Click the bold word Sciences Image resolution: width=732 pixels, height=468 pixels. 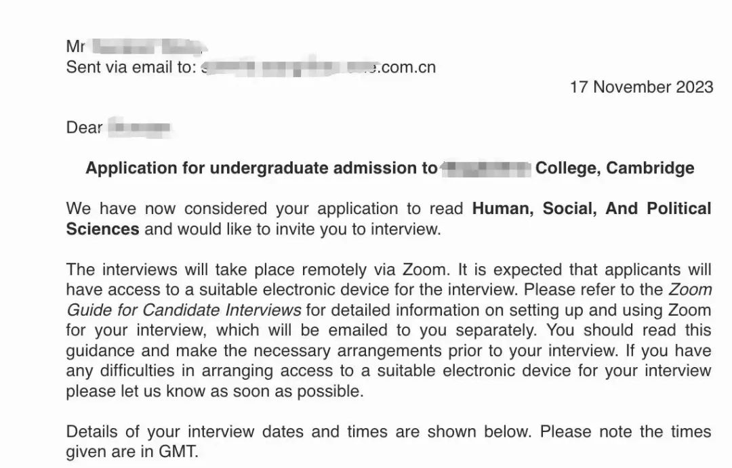point(103,229)
